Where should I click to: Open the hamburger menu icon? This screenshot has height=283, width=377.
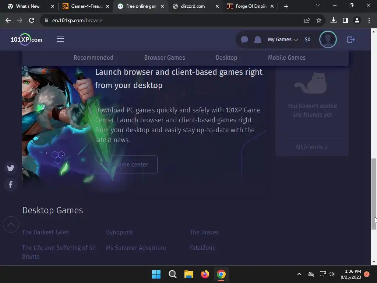(60, 39)
